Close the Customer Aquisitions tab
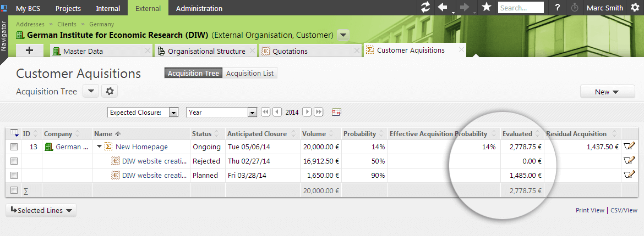The width and height of the screenshot is (644, 236). click(x=461, y=49)
